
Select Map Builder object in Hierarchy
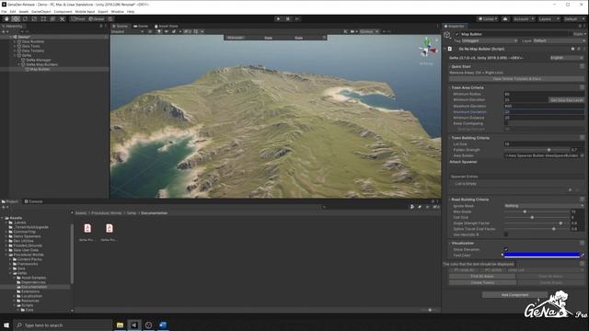40,69
